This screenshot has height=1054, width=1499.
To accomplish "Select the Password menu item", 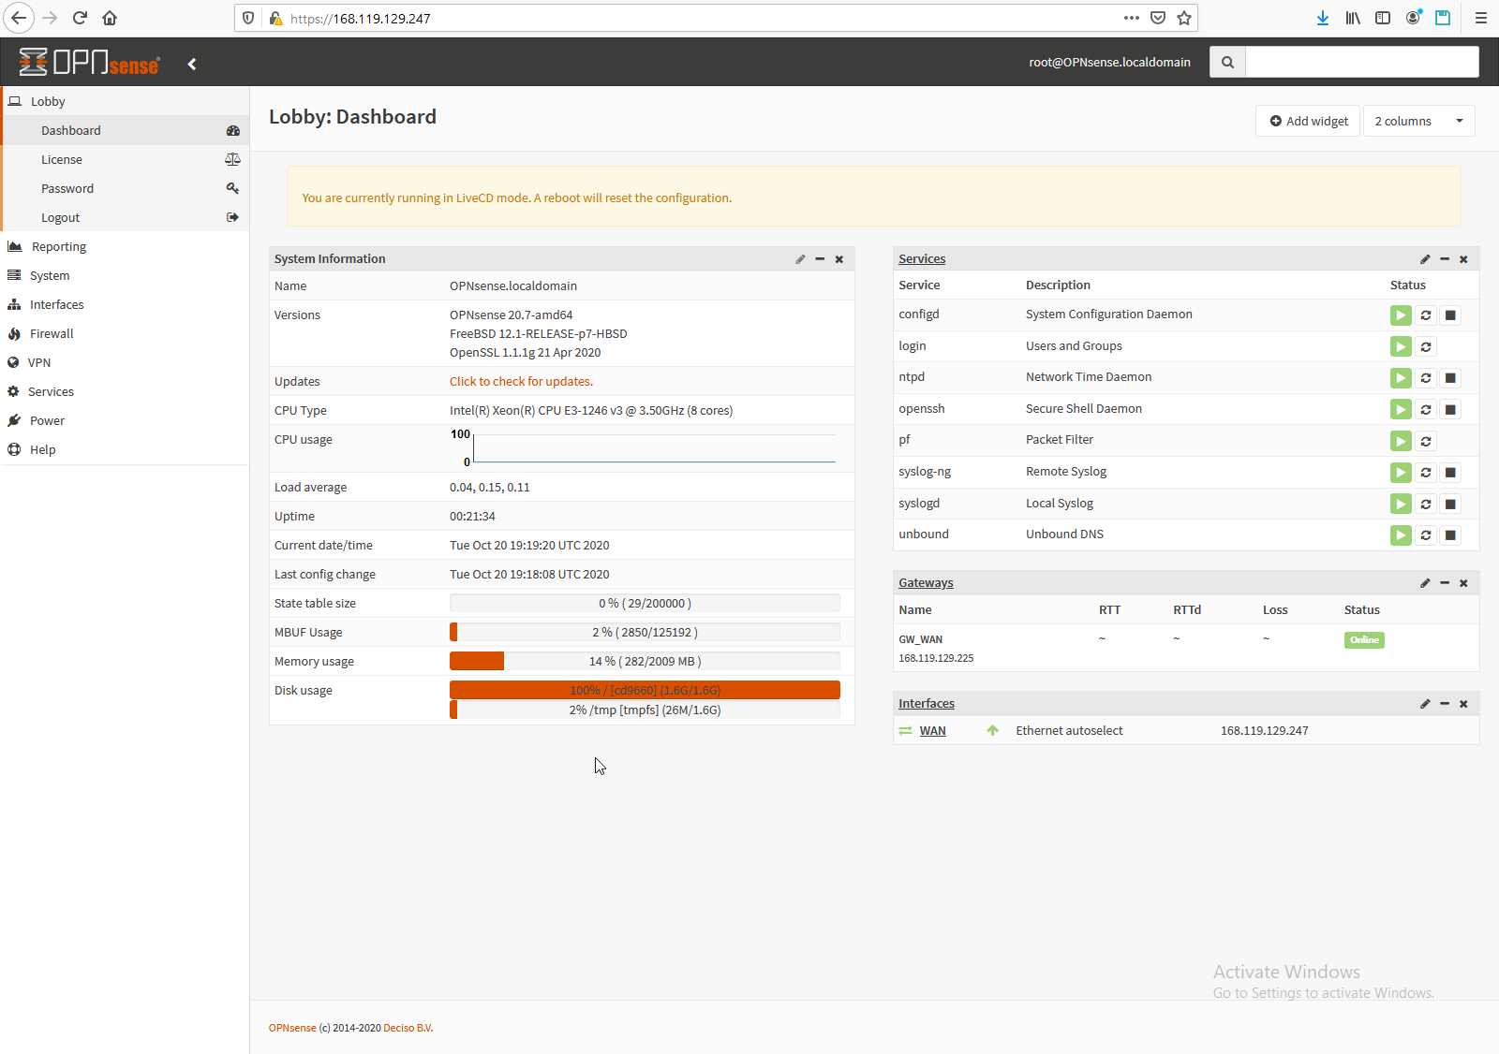I will pos(67,189).
